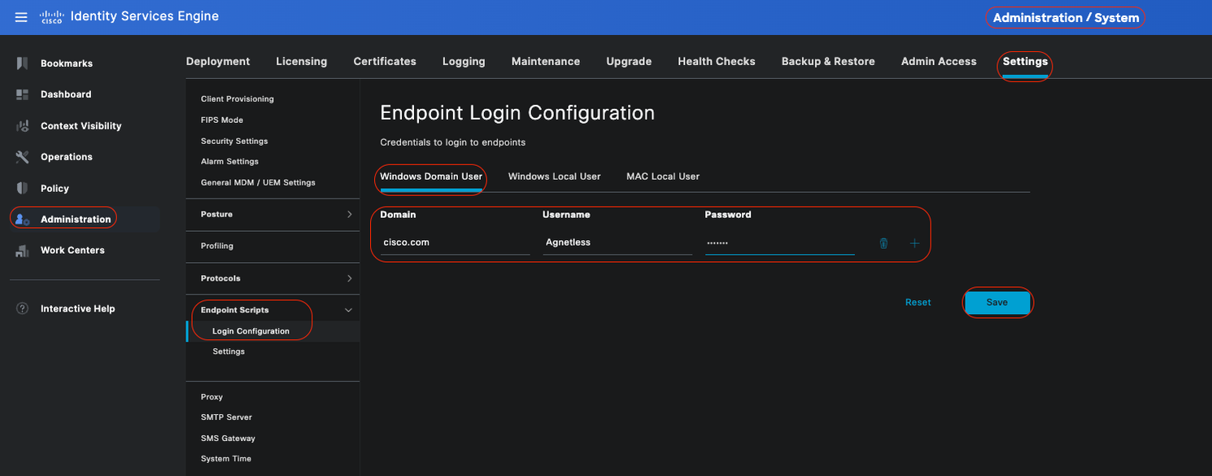
Task: Go to Context Visibility in navigation
Action: (x=81, y=126)
